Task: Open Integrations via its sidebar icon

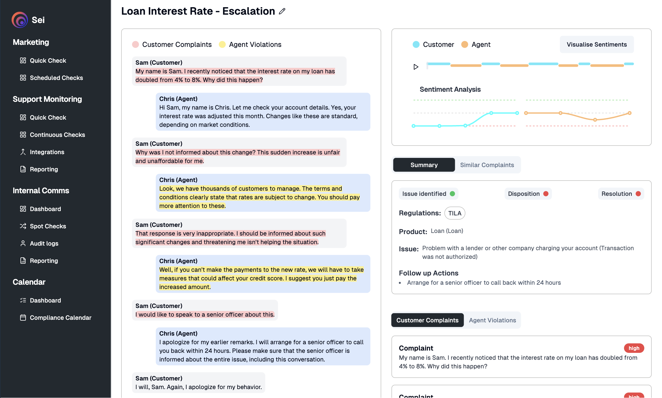Action: tap(23, 152)
